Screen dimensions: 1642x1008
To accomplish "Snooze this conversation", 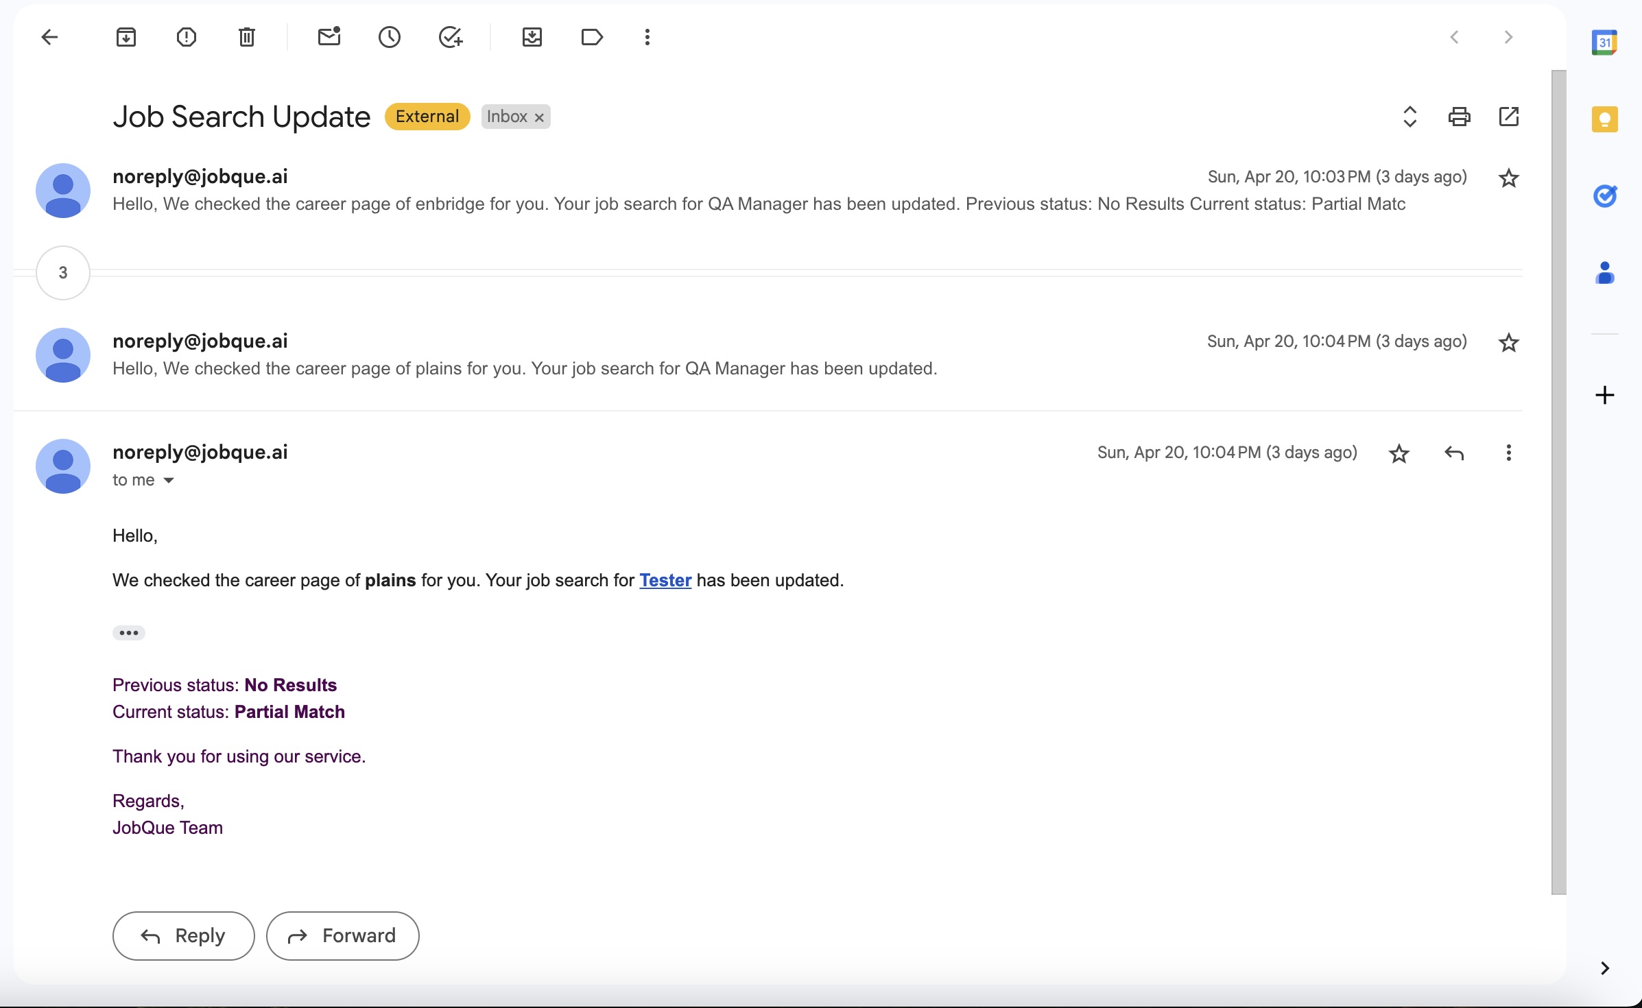I will [390, 37].
